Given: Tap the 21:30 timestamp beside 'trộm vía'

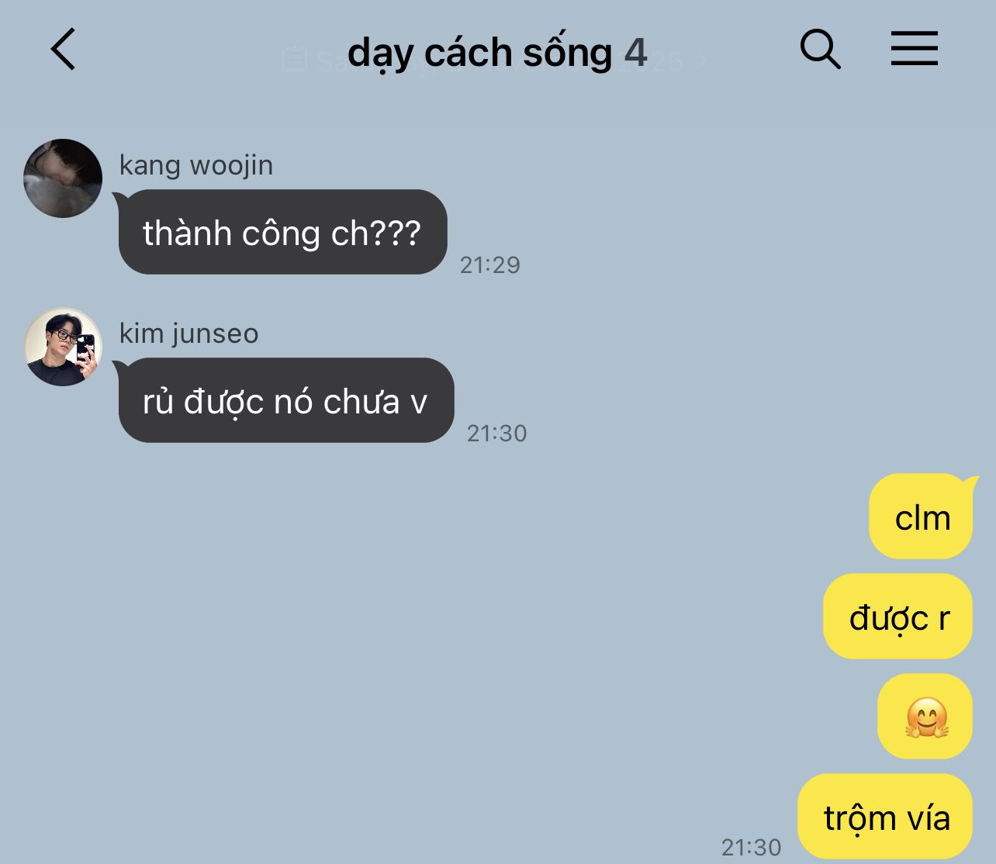Looking at the screenshot, I should [x=752, y=847].
